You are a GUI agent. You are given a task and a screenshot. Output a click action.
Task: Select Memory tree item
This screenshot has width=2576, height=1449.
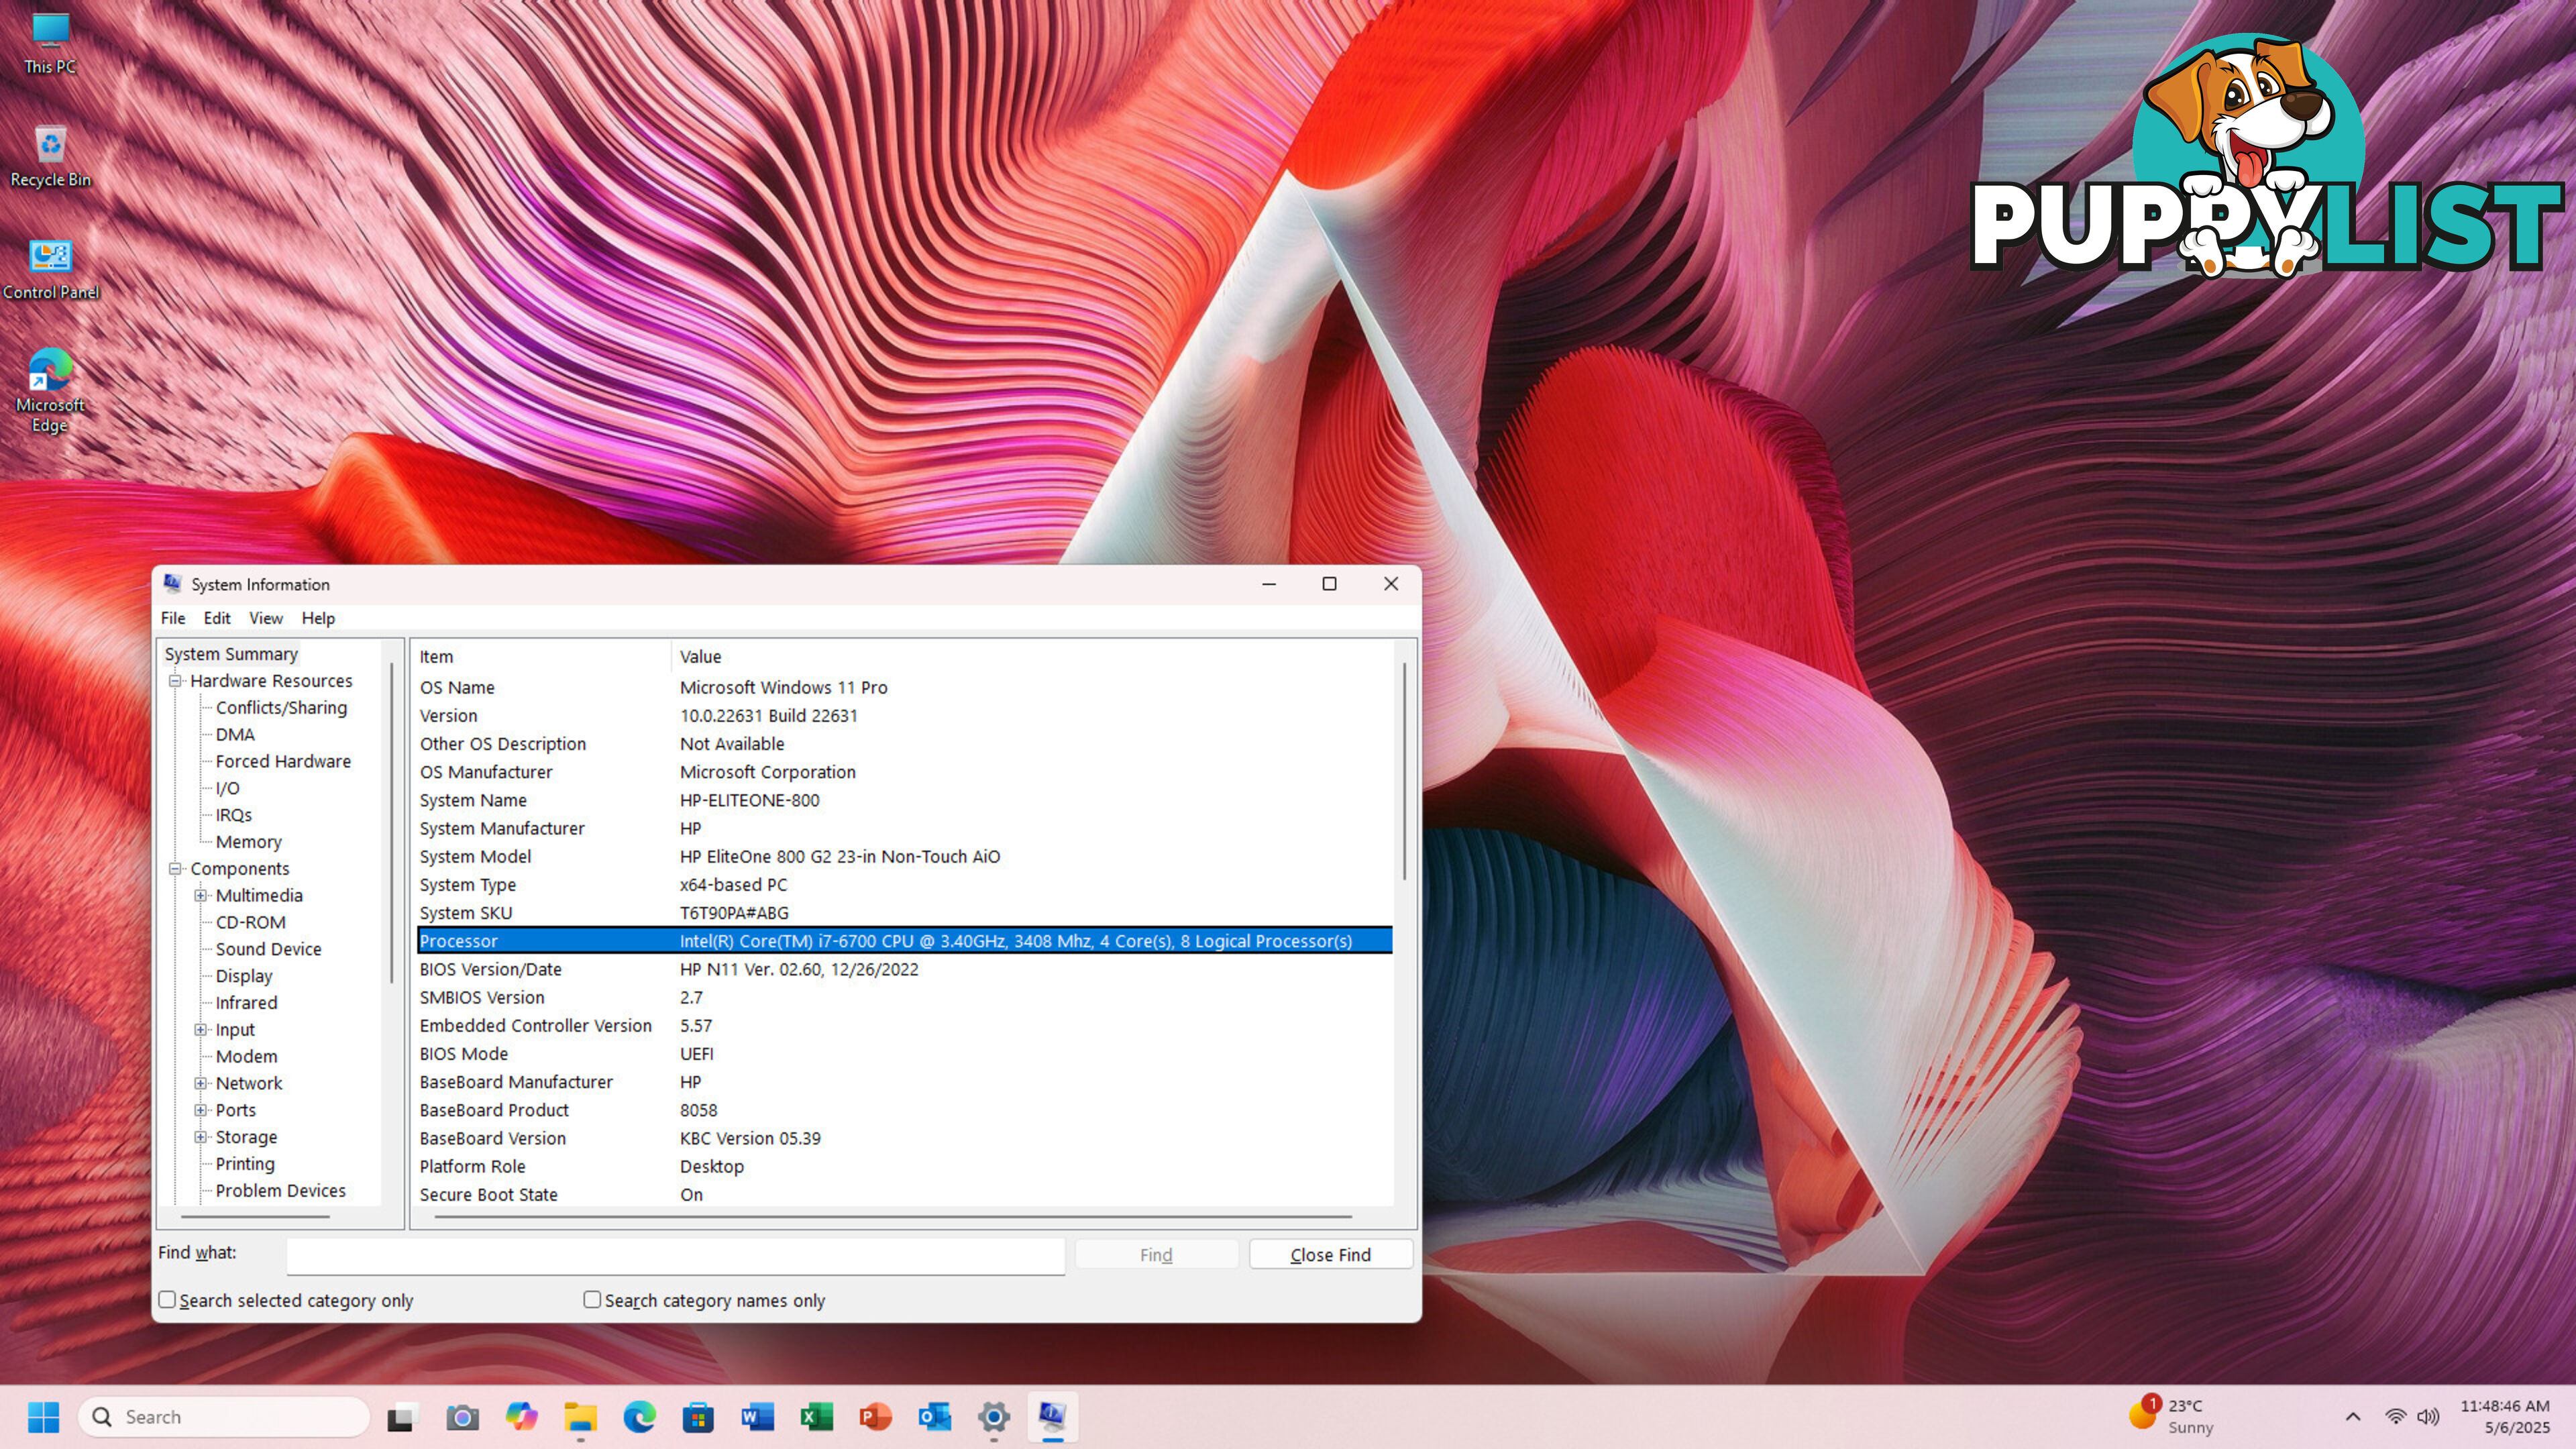(248, 843)
